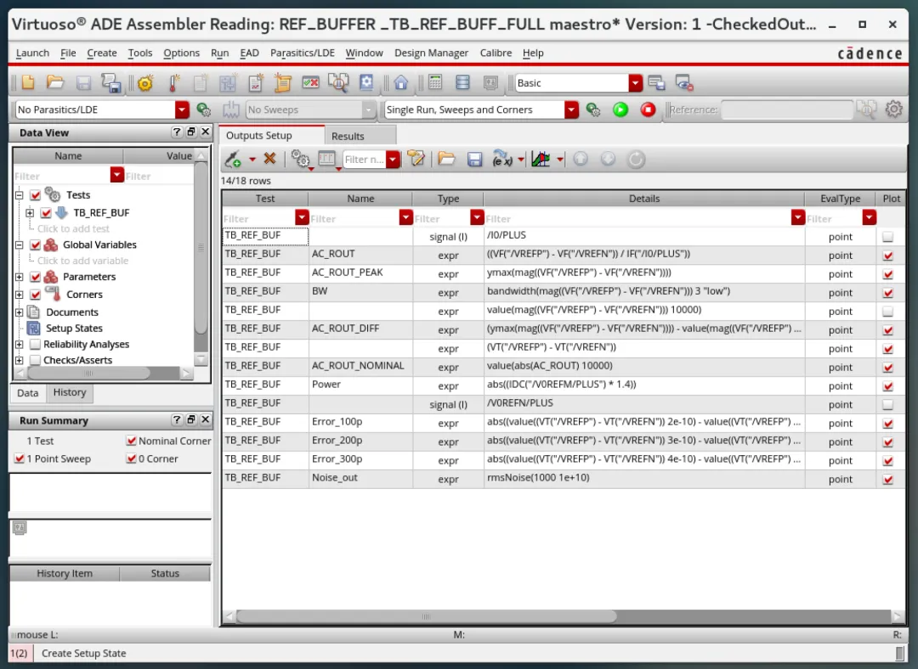Click the column layout icon in outputs toolbar
This screenshot has width=918, height=669.
326,159
